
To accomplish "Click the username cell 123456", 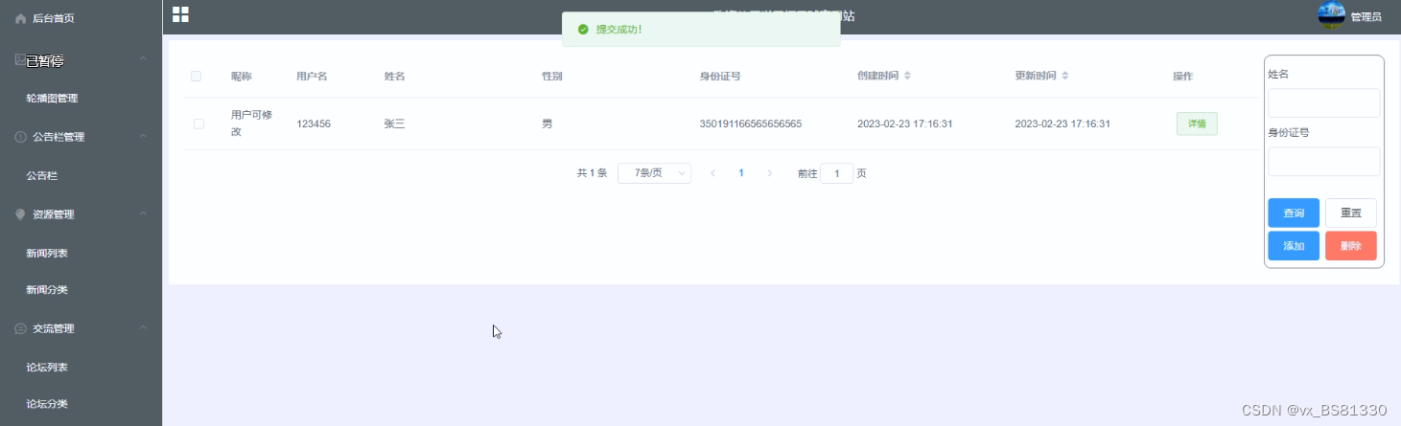I will coord(314,124).
